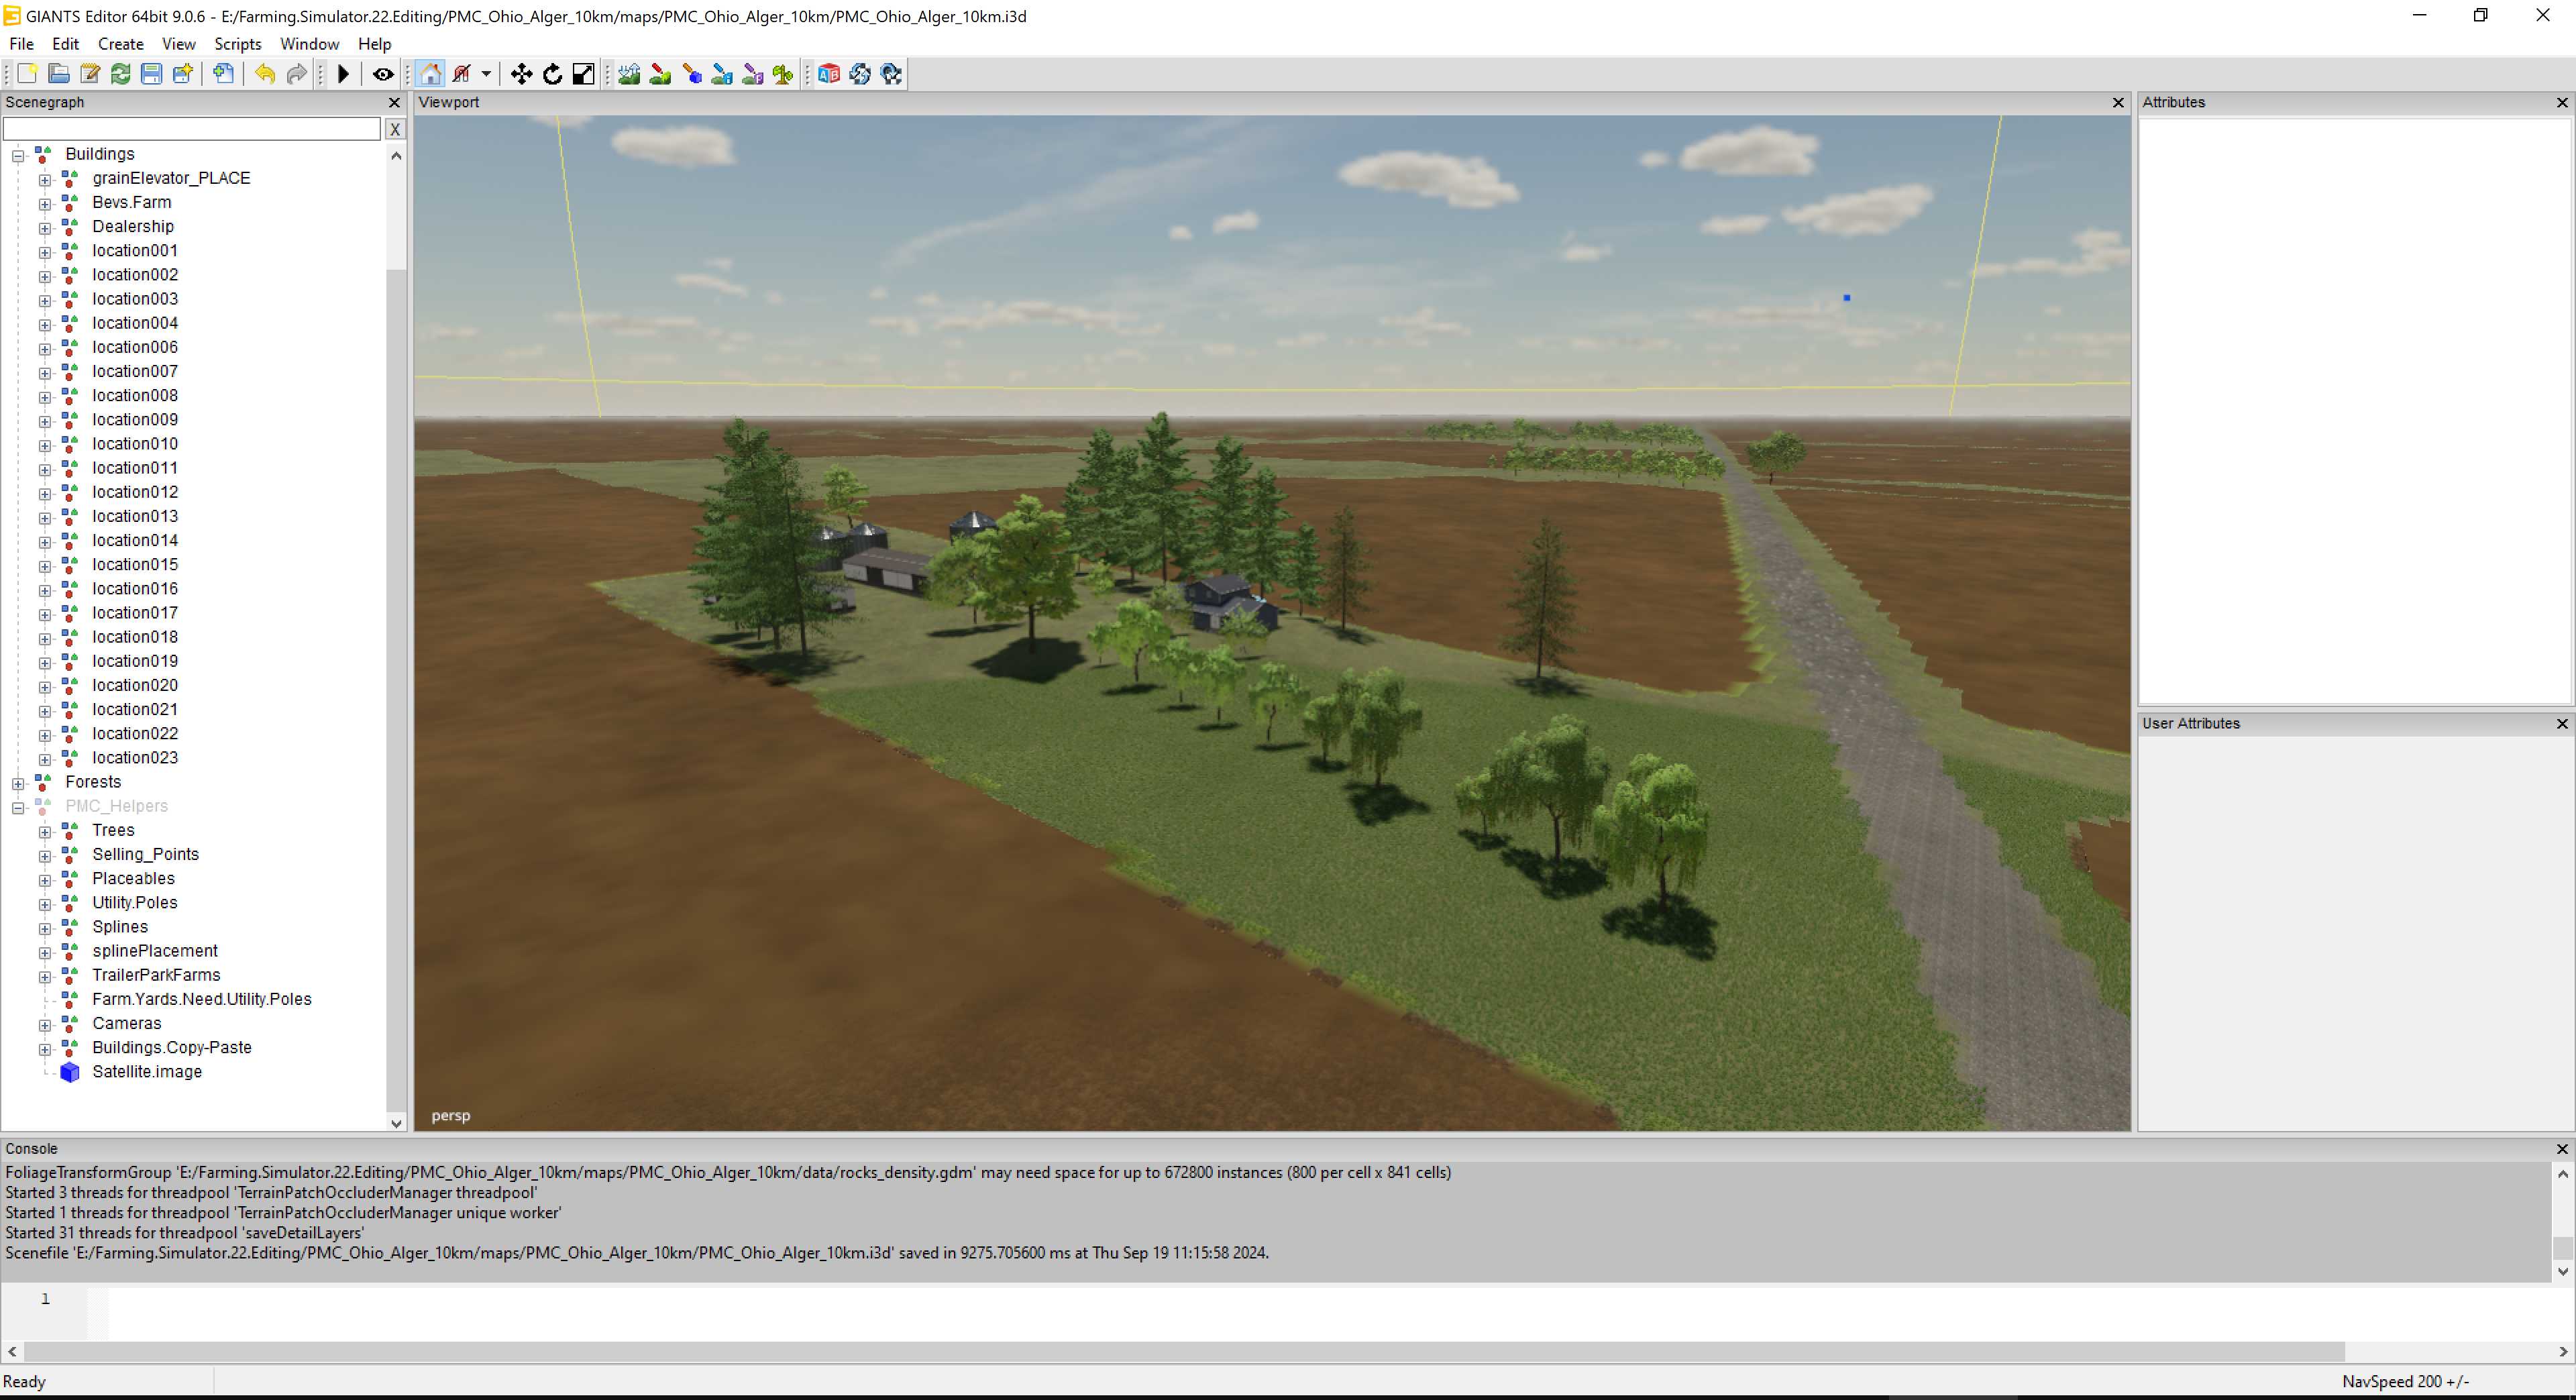Click scenegraph scrollbar down arrow
Viewport: 2576px width, 1400px height.
pyautogui.click(x=396, y=1123)
